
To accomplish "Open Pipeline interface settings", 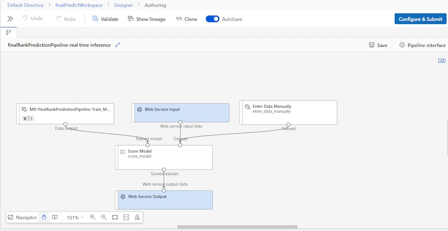I will click(422, 45).
